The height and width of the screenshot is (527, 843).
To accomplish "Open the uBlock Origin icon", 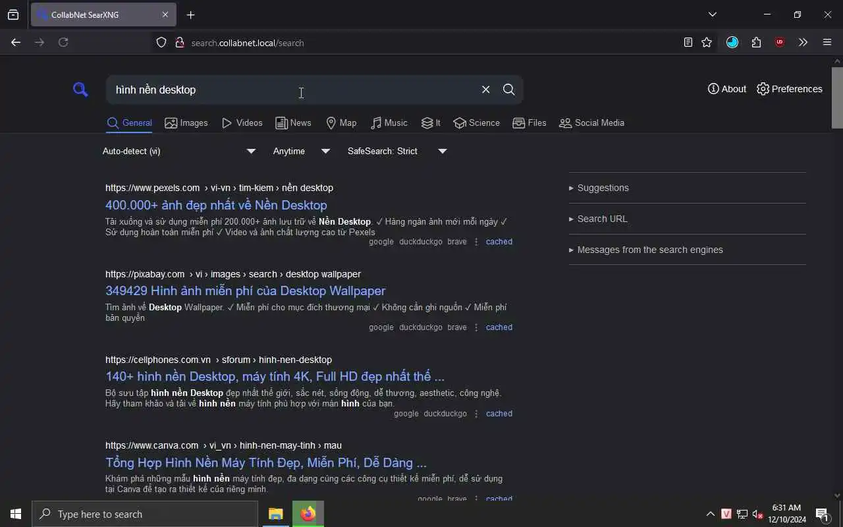I will (780, 42).
